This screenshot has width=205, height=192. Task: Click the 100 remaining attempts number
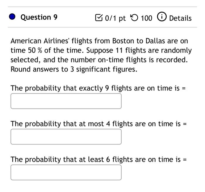(146, 18)
